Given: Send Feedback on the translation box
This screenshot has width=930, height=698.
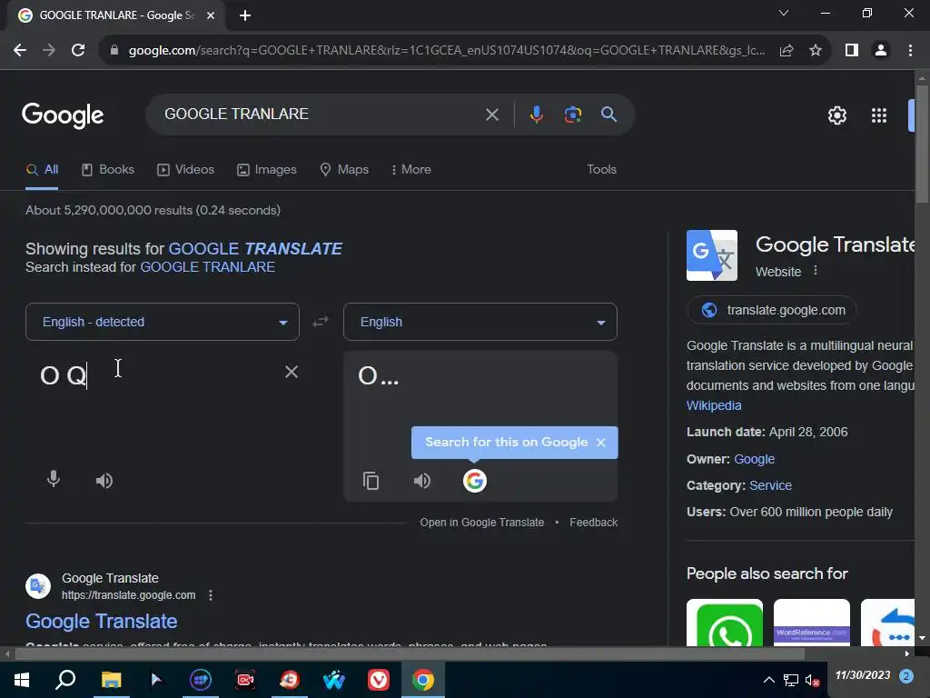Looking at the screenshot, I should (594, 523).
